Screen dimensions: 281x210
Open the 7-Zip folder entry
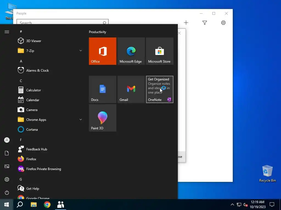50,51
